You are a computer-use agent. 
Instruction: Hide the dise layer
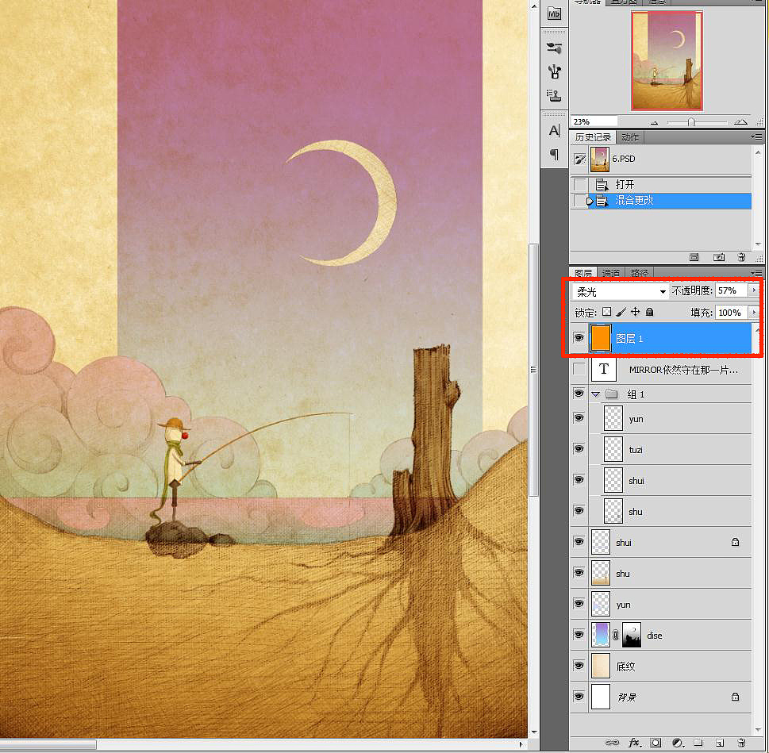[579, 635]
